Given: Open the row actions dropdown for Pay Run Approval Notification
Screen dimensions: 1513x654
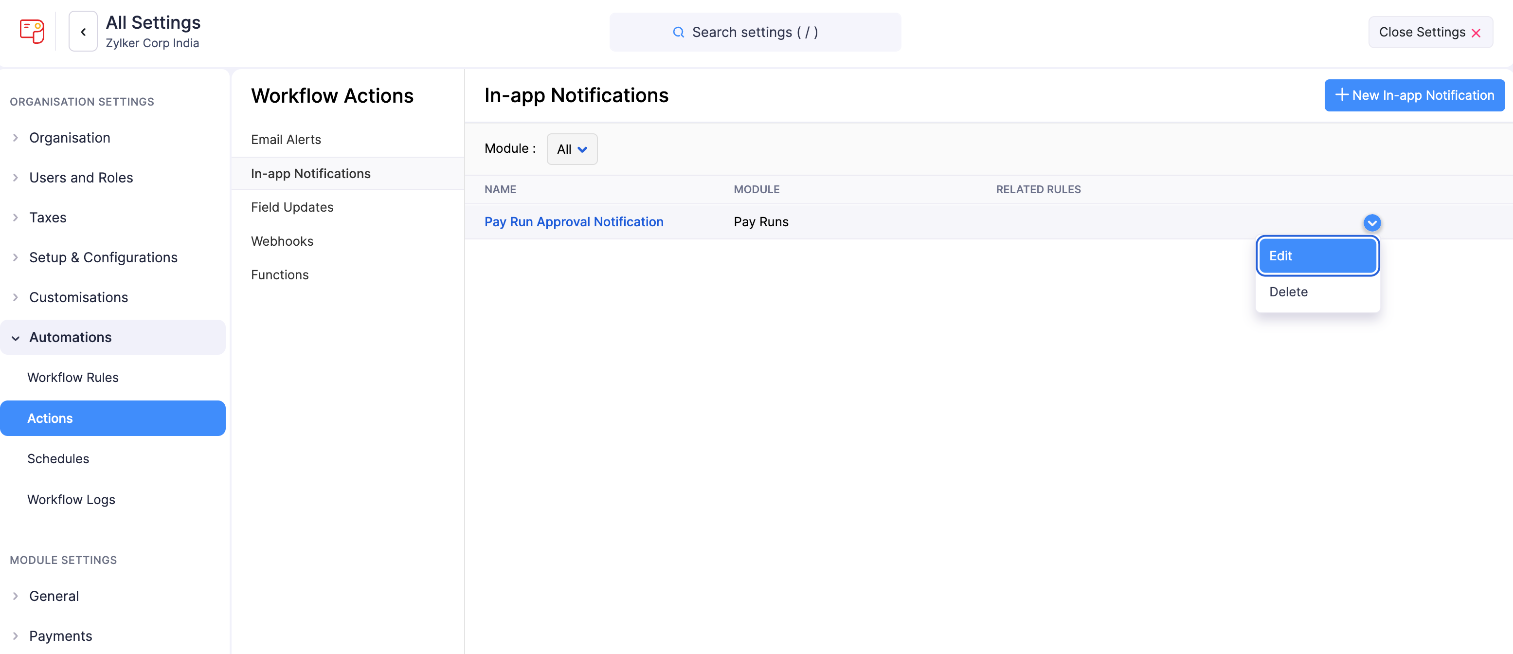Looking at the screenshot, I should click(1372, 223).
